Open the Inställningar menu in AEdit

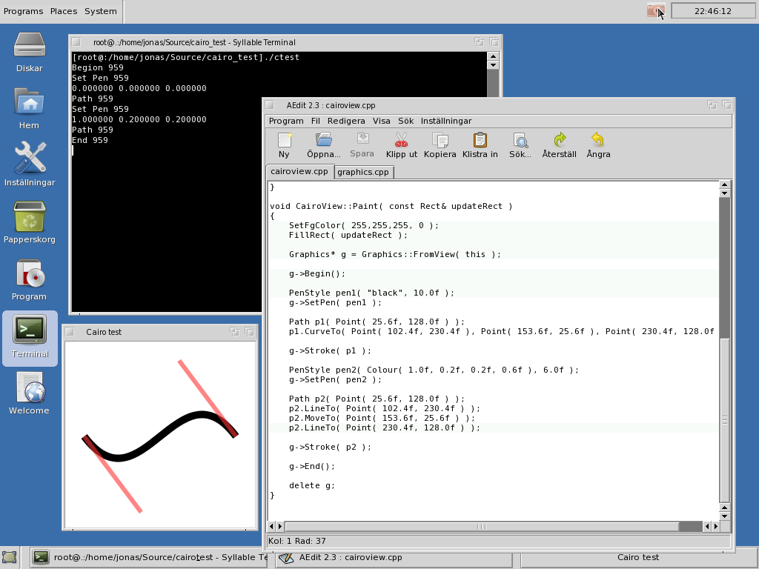coord(445,121)
